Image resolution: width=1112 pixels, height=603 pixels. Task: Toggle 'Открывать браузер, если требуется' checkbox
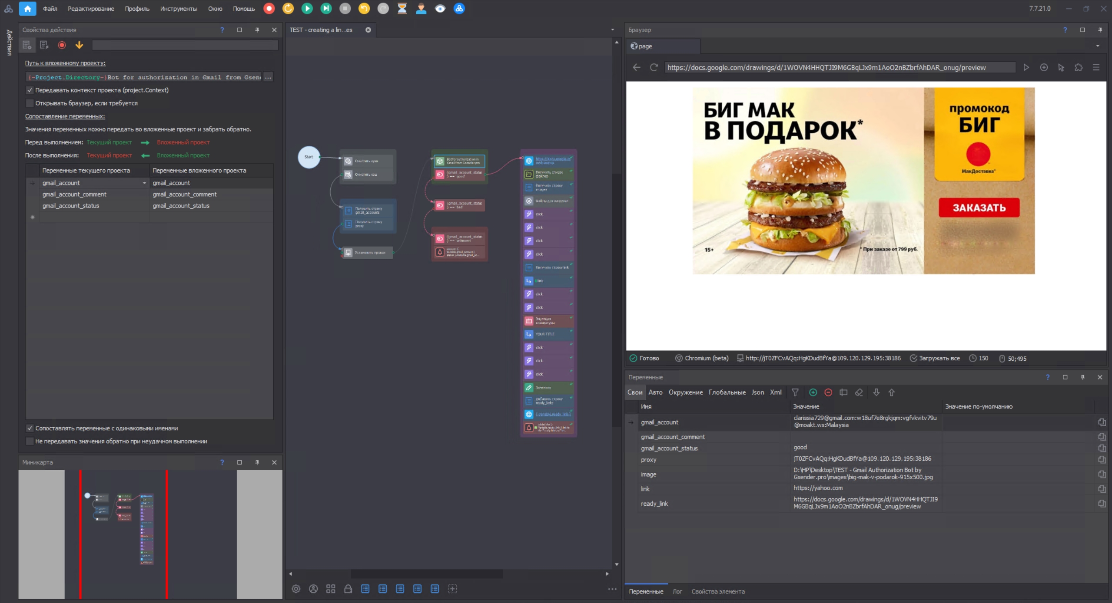pyautogui.click(x=30, y=103)
